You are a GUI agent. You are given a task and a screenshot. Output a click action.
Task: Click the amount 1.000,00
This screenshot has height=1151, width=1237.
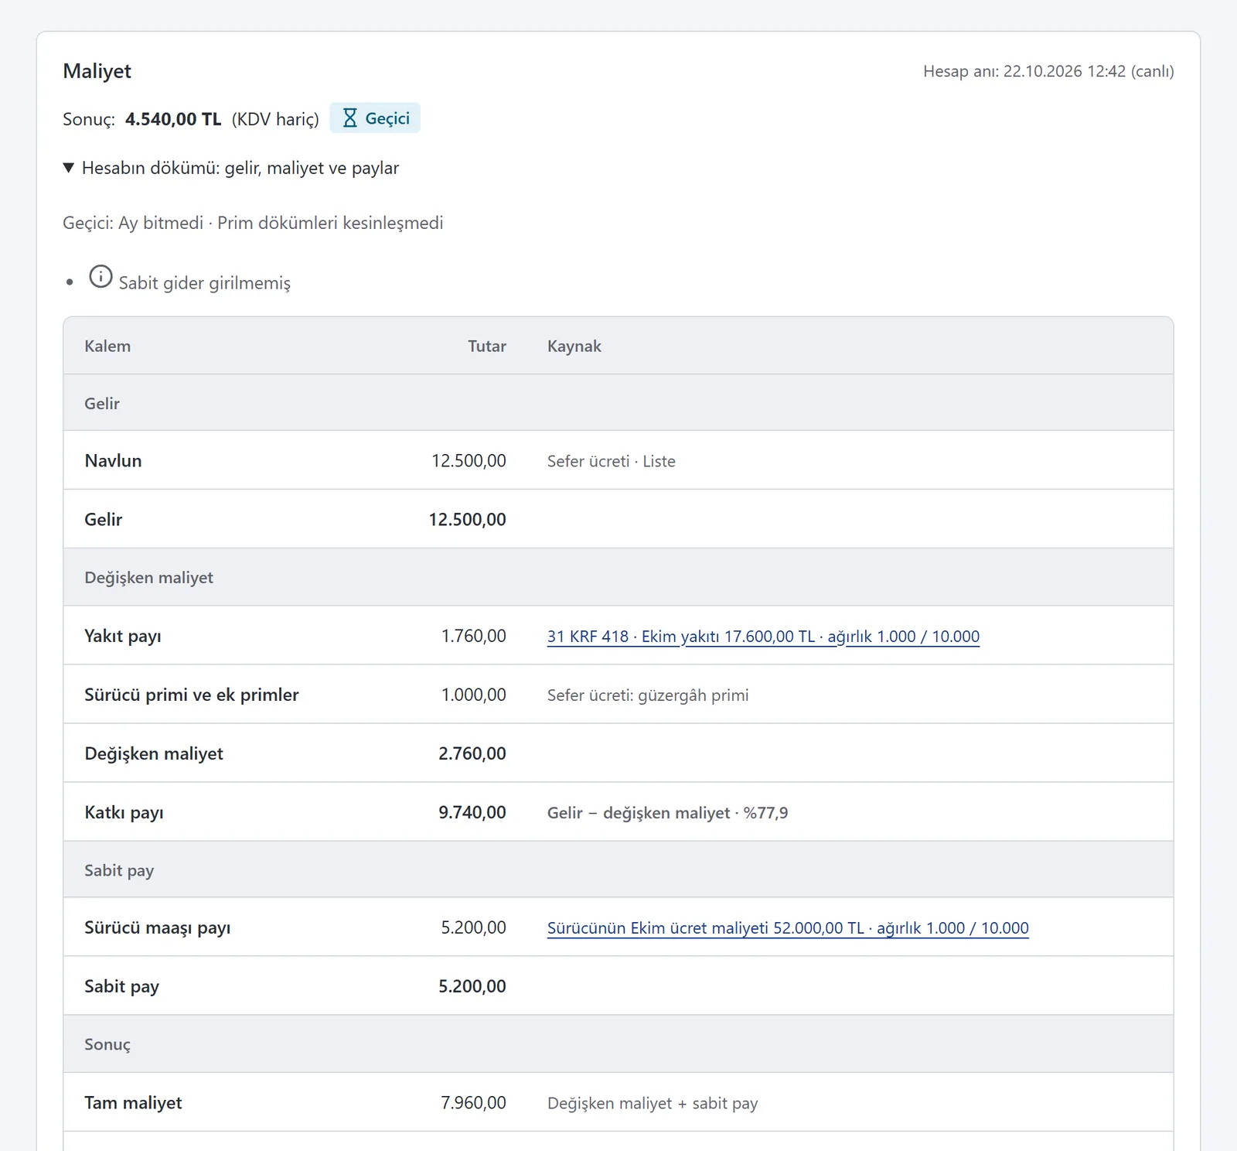[474, 695]
